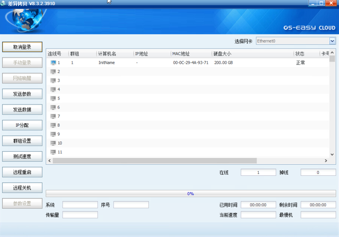Select the computer icon for line 2
This screenshot has width=339, height=237.
(x=53, y=72)
